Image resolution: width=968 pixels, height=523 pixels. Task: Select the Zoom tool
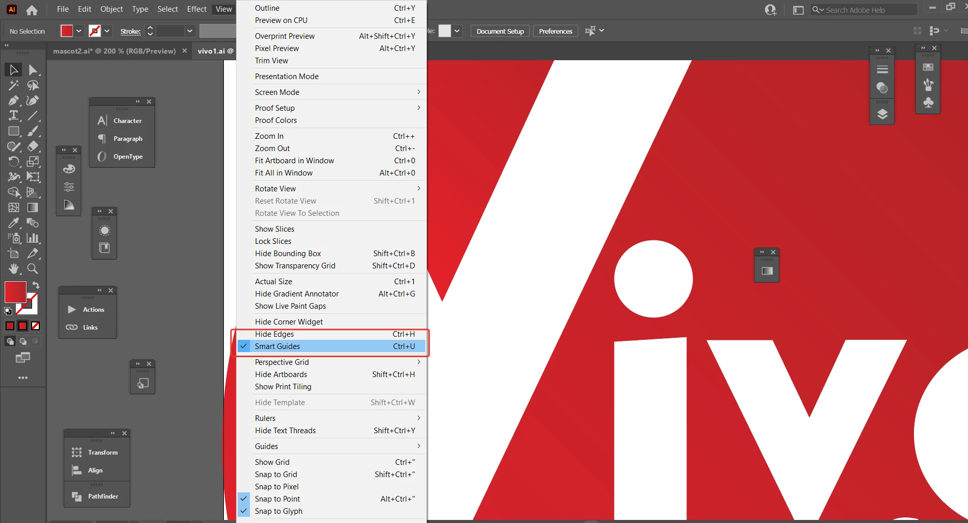coord(33,269)
